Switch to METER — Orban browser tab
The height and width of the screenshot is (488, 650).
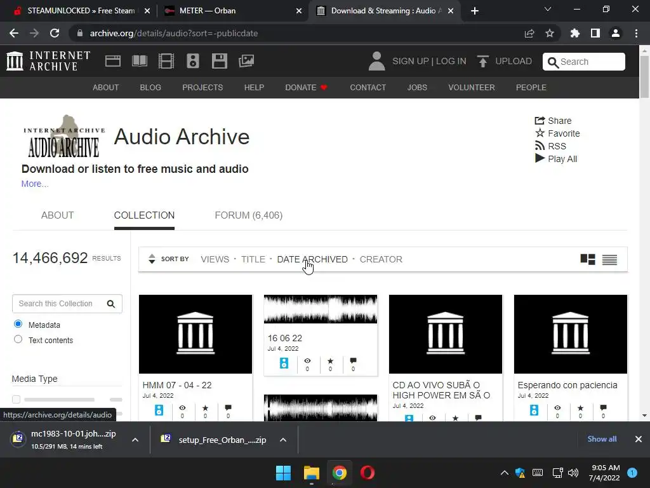[x=232, y=11]
